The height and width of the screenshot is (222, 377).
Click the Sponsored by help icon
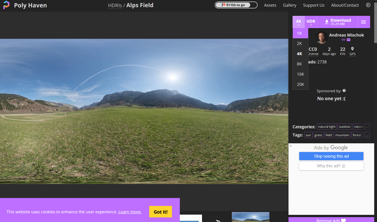coord(344,91)
